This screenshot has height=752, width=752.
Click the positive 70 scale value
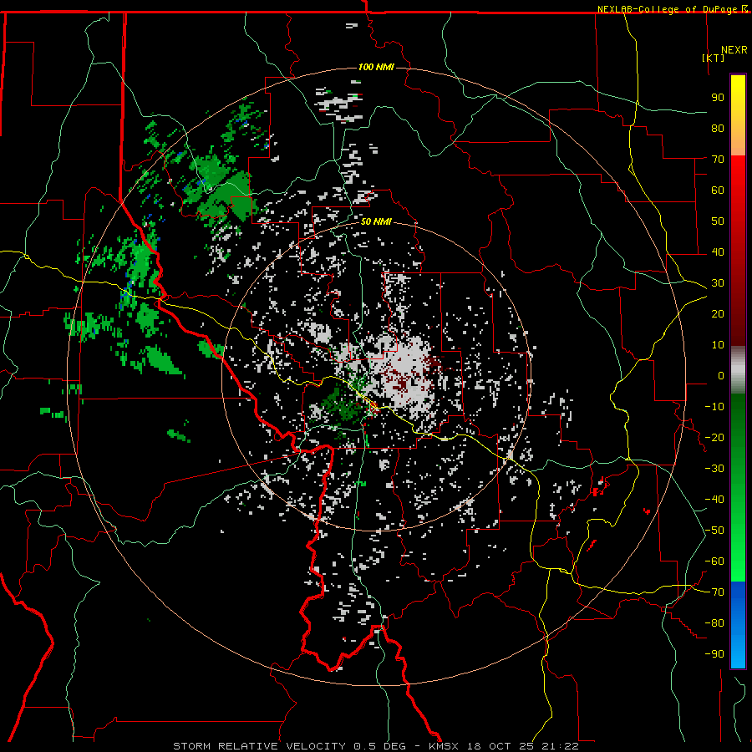coord(718,160)
